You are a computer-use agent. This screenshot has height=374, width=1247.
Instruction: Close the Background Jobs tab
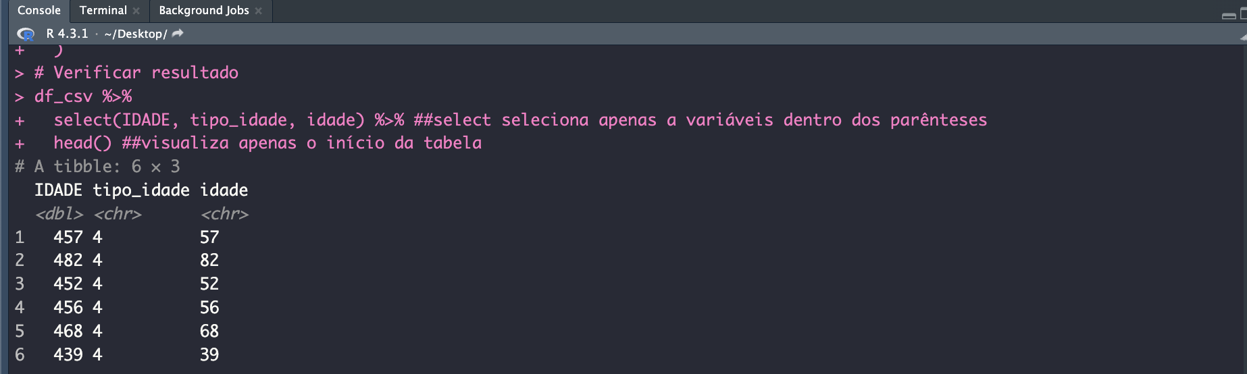coord(259,11)
